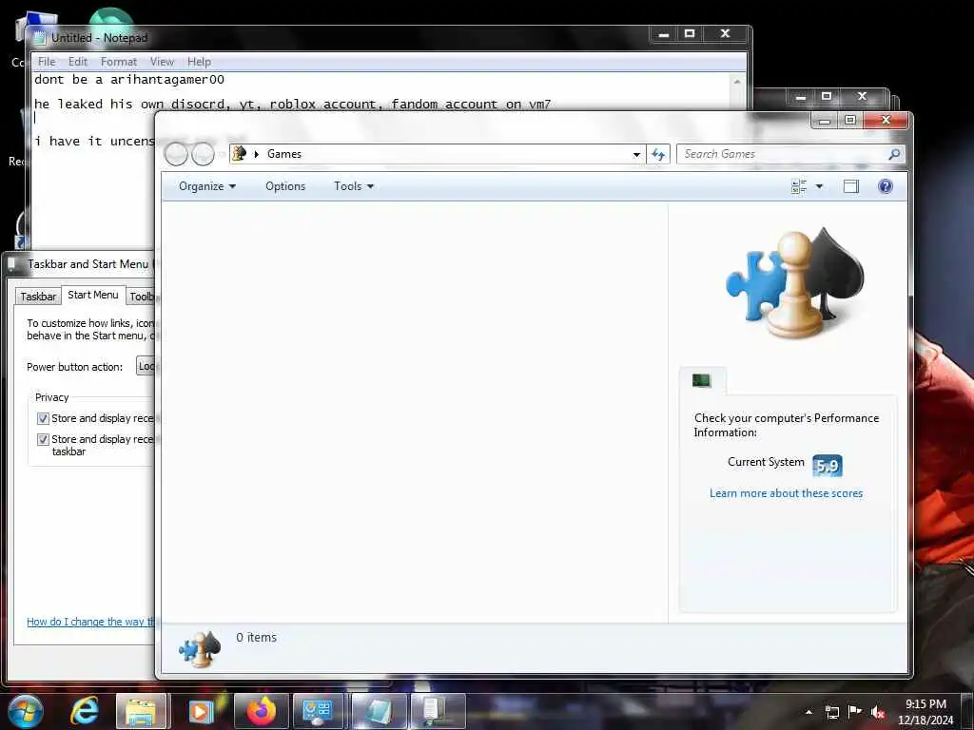Click muted volume tray icon

[x=878, y=712]
